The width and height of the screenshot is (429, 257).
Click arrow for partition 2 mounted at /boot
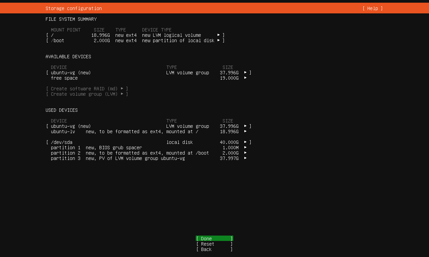[245, 153]
